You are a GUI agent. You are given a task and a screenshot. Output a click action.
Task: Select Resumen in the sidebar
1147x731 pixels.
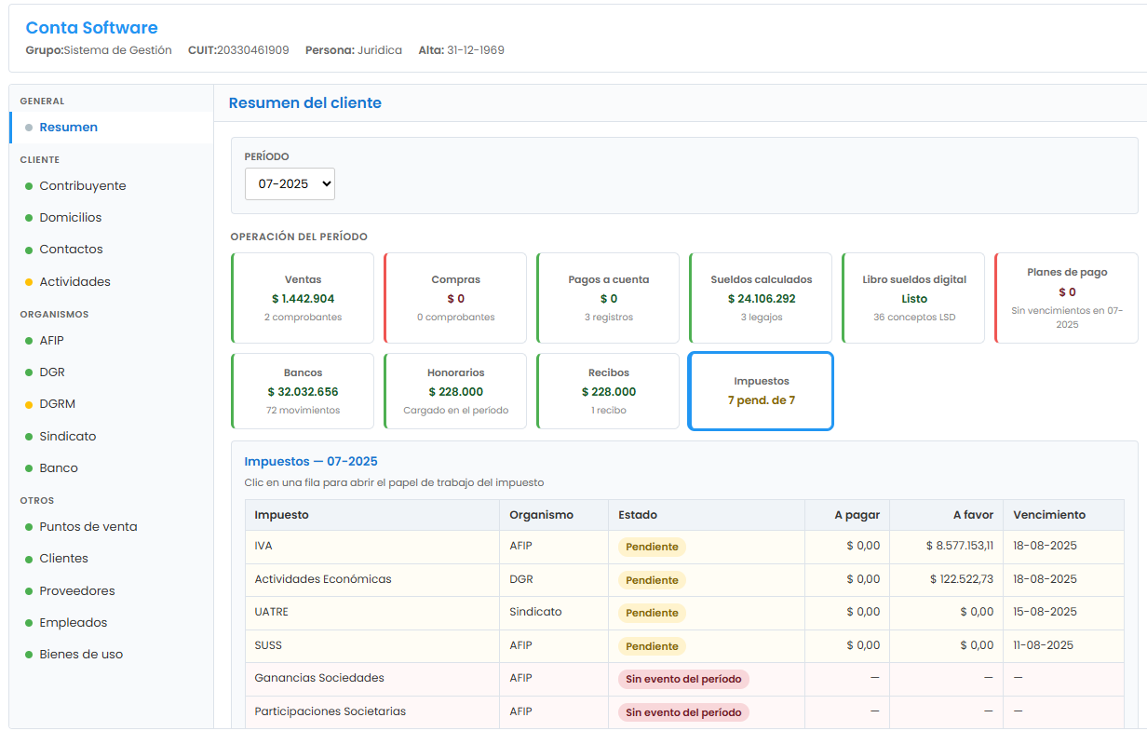pos(111,128)
